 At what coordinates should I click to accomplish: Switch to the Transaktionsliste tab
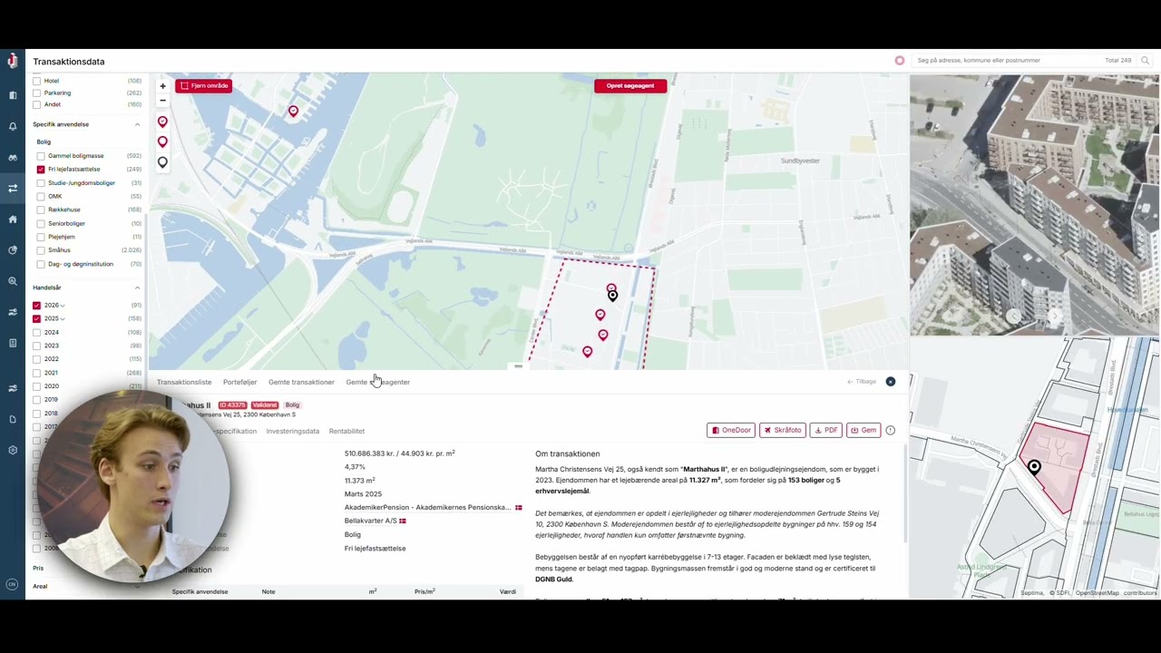[x=184, y=382]
